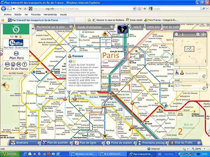Screen dimensions: 210x157
Task: Click the works cone at Invalides station
Action: tap(65, 99)
